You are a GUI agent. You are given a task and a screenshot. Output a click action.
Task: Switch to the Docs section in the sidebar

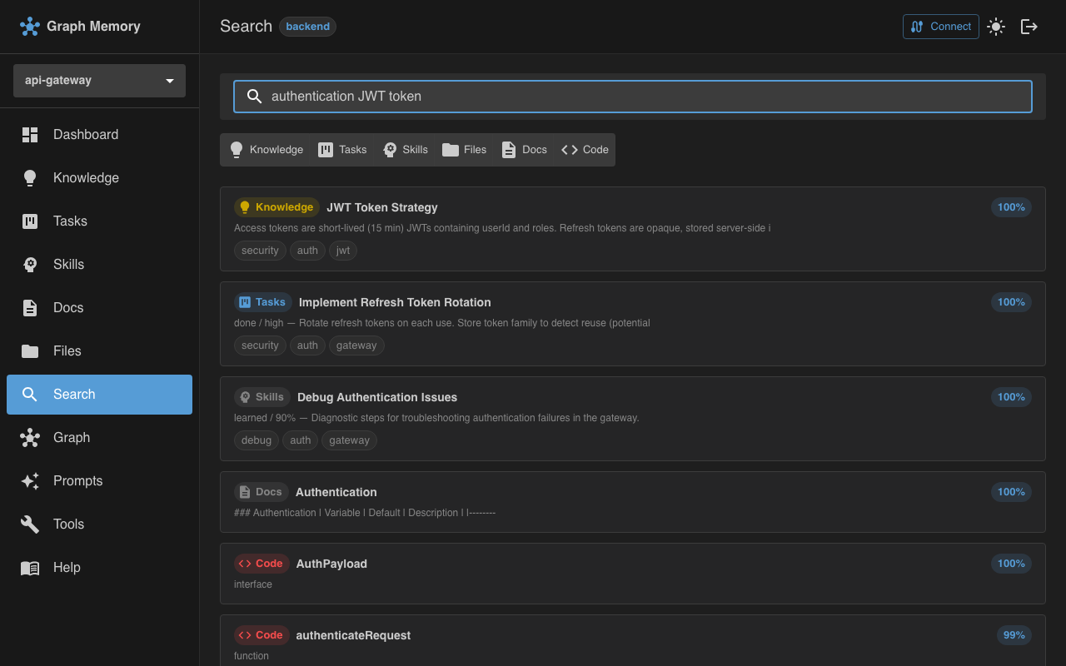[68, 307]
